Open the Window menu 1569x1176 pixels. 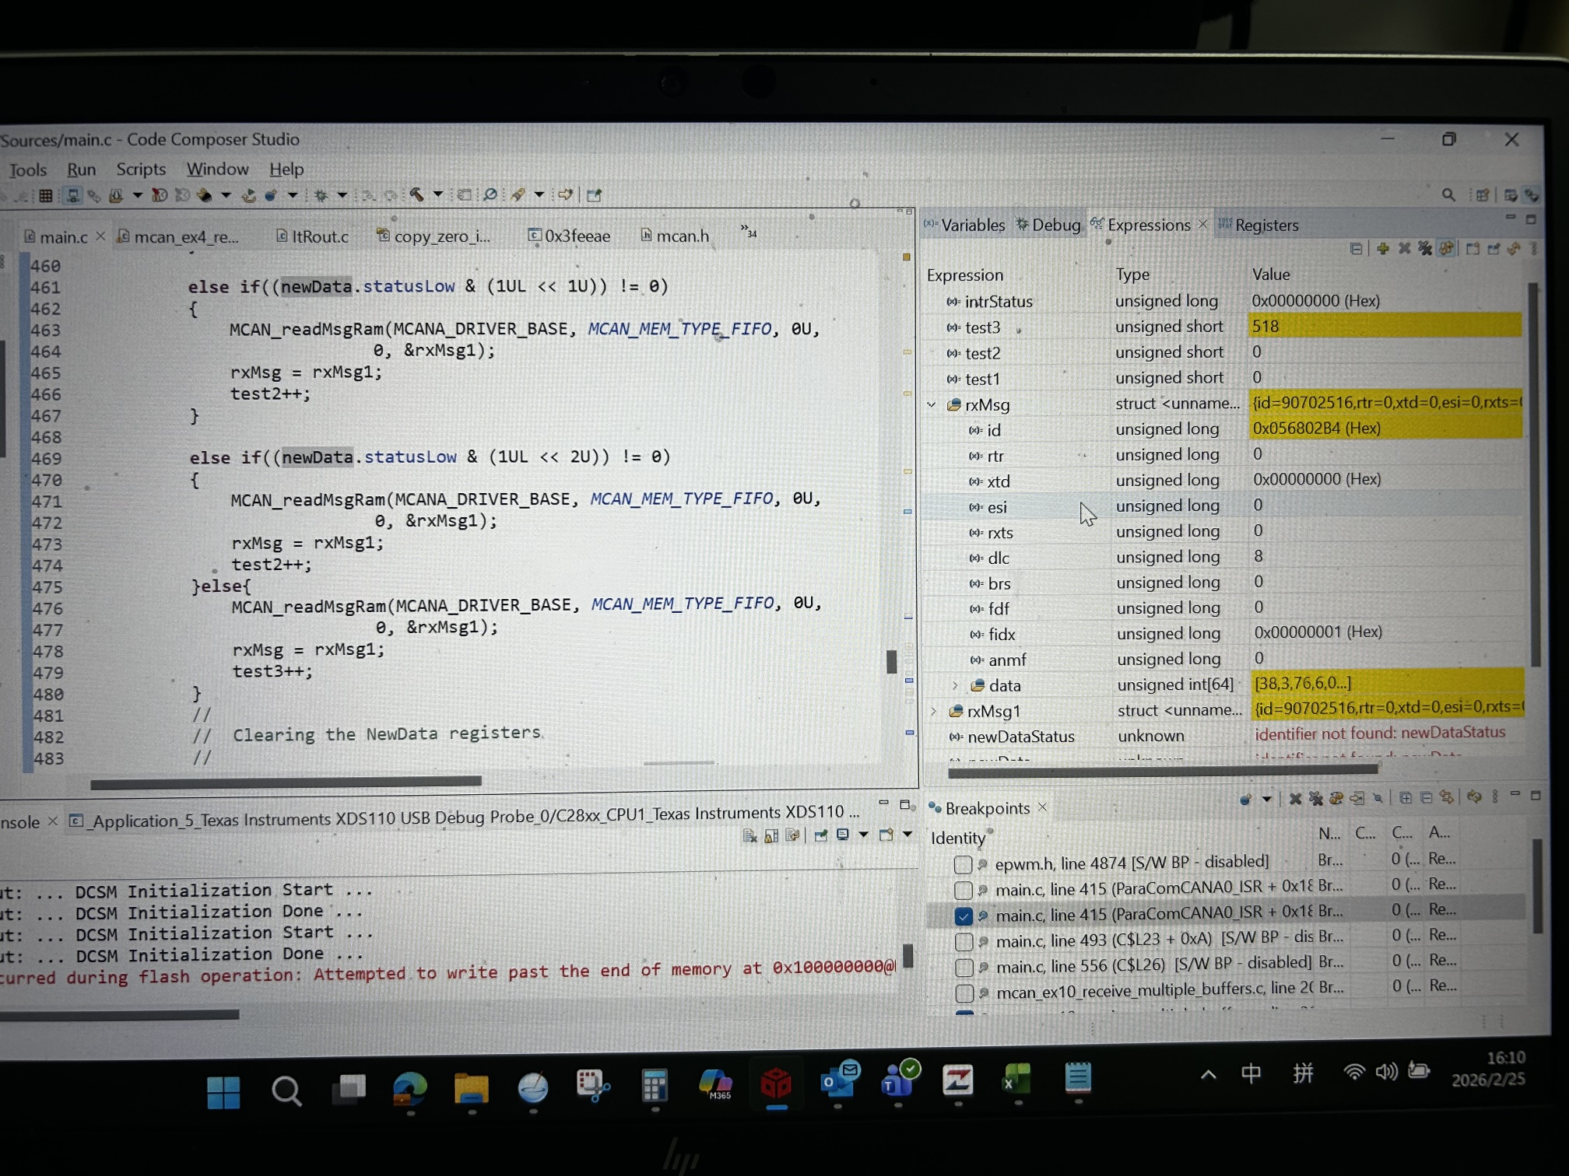(x=217, y=169)
